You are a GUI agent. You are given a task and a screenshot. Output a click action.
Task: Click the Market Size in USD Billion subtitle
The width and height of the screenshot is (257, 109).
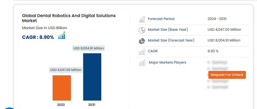(x=44, y=28)
